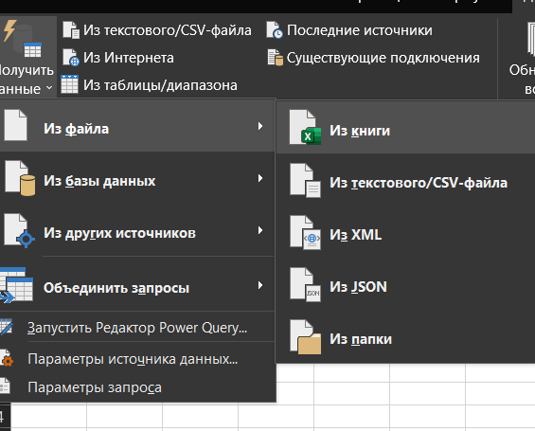Click the Power Query editor pencil icon

coord(6,327)
